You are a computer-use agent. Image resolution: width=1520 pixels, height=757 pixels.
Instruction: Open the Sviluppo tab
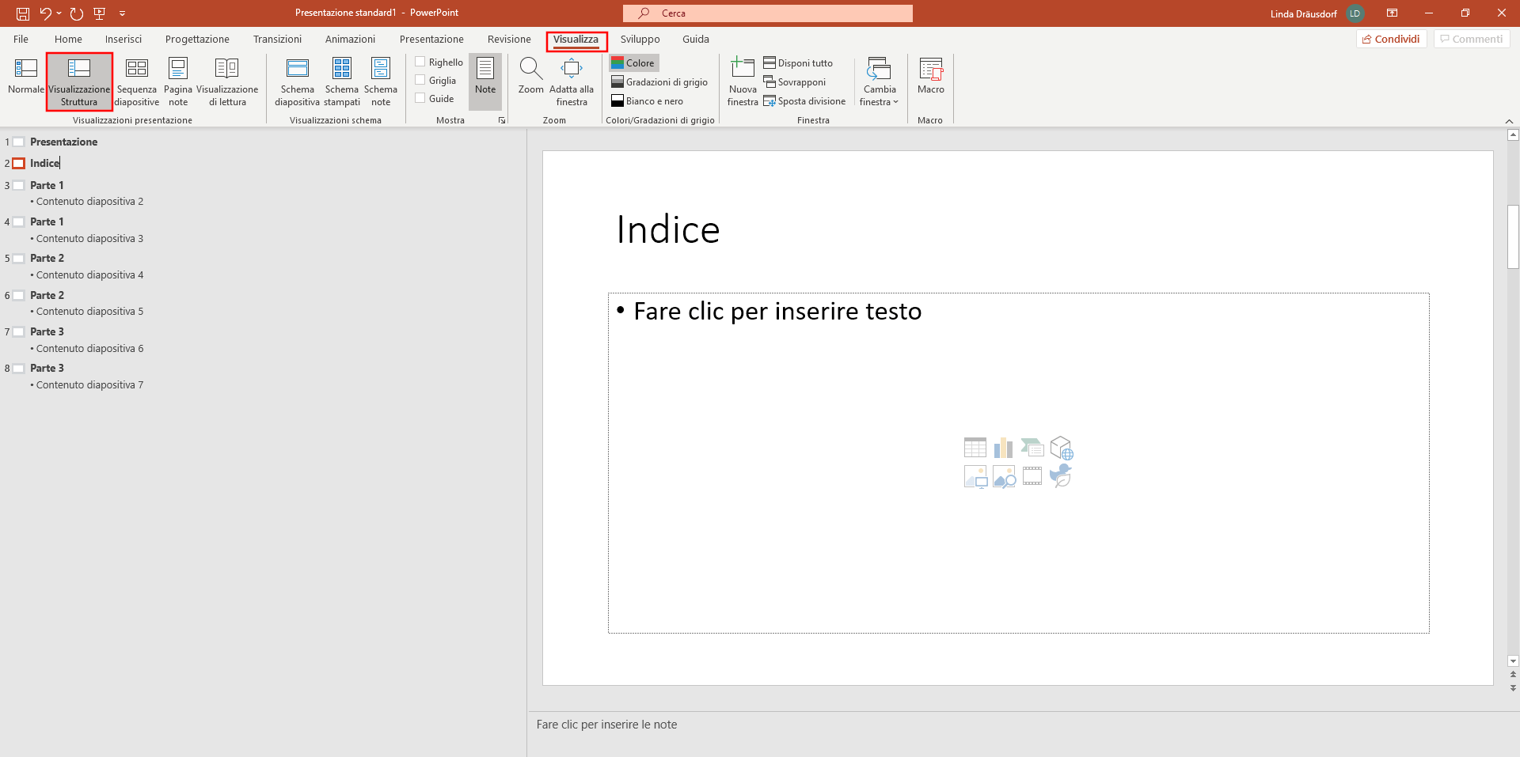[640, 39]
